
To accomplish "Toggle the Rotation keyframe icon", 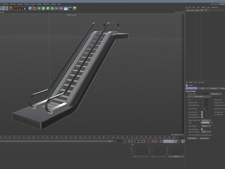I will pos(172,141).
